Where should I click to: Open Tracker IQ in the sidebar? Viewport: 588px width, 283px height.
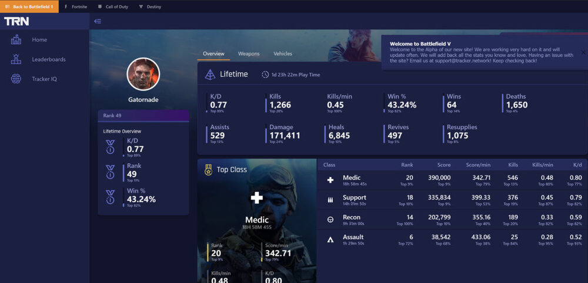[45, 79]
